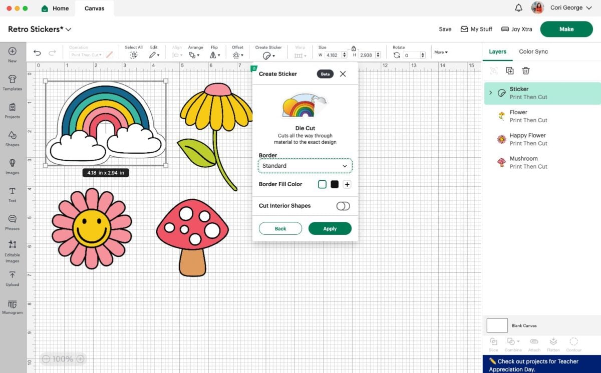Click the operation line color pen swatch
601x373 pixels.
(109, 55)
